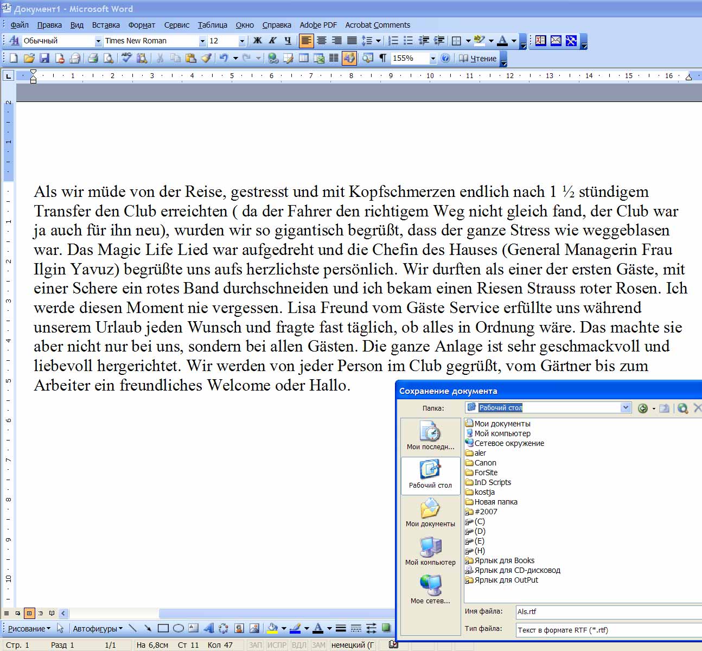Go to Мои документы in the places bar

click(x=430, y=513)
